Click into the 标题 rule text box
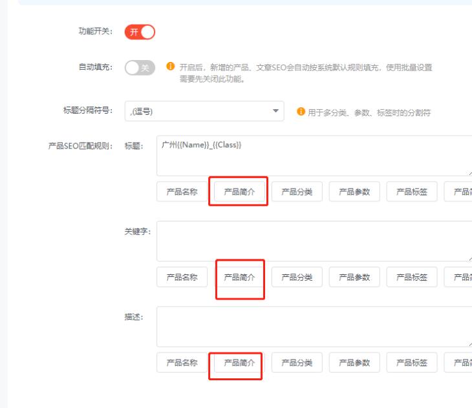 [314, 155]
